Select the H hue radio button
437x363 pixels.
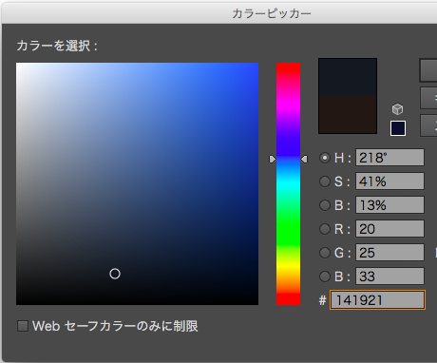tap(325, 158)
